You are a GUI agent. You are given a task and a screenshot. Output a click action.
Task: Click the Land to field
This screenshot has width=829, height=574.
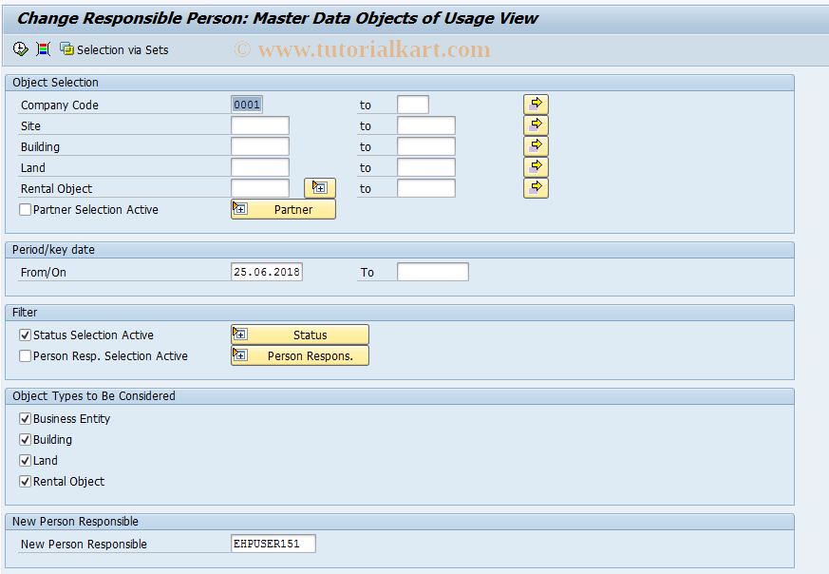pyautogui.click(x=426, y=167)
